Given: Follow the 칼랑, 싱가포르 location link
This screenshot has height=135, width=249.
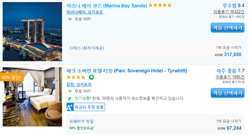Looking at the screenshot, I should point(79,84).
